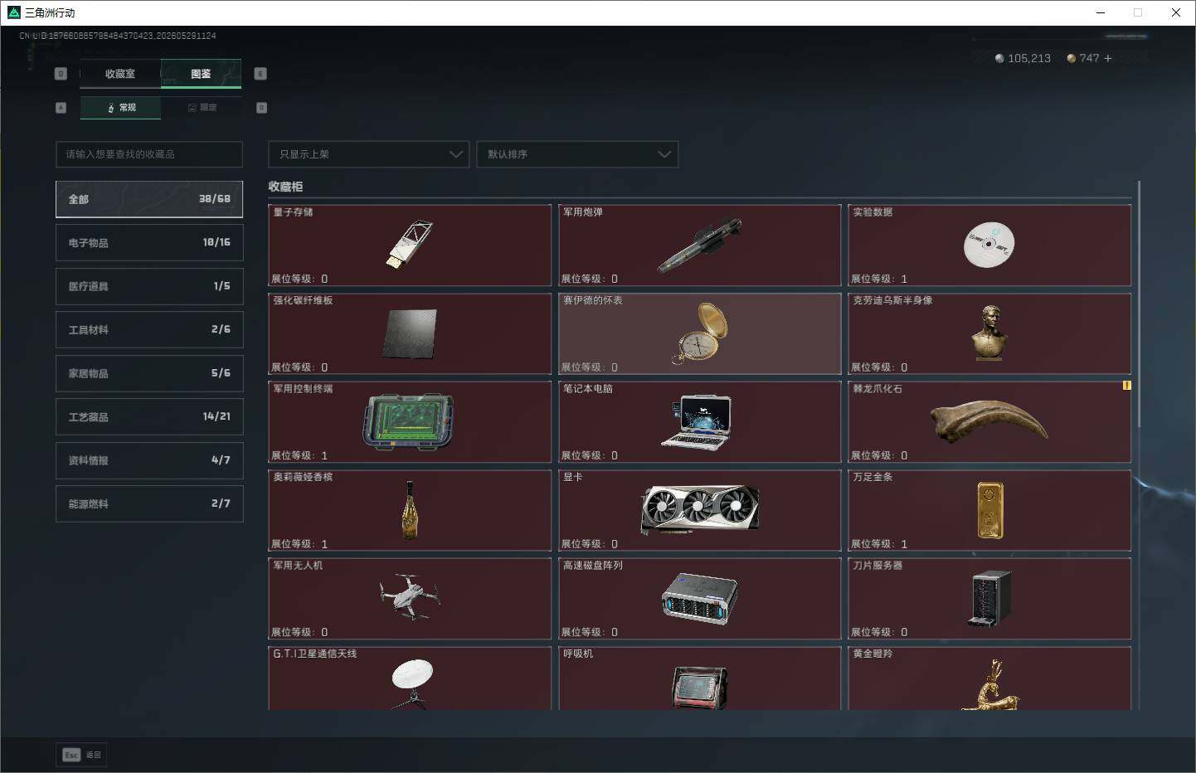The width and height of the screenshot is (1196, 773).
Task: Click the 收藏柜 section heading
Action: pos(285,187)
